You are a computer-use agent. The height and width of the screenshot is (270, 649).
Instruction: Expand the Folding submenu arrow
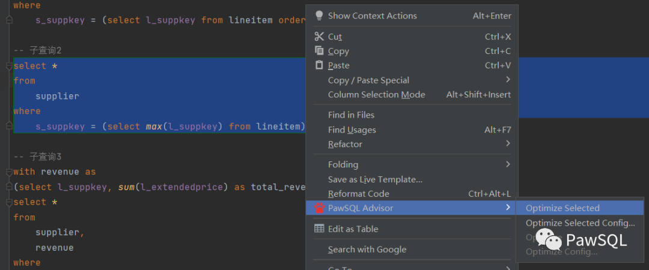[508, 164]
